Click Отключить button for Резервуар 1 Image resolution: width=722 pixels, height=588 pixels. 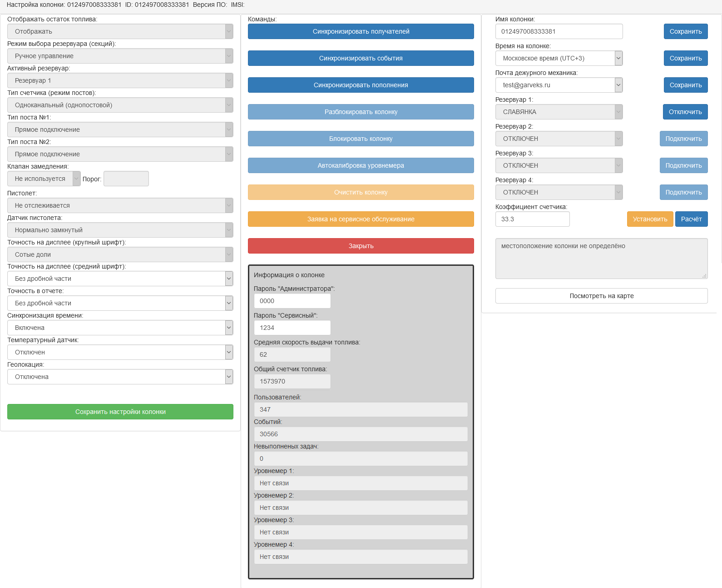685,112
